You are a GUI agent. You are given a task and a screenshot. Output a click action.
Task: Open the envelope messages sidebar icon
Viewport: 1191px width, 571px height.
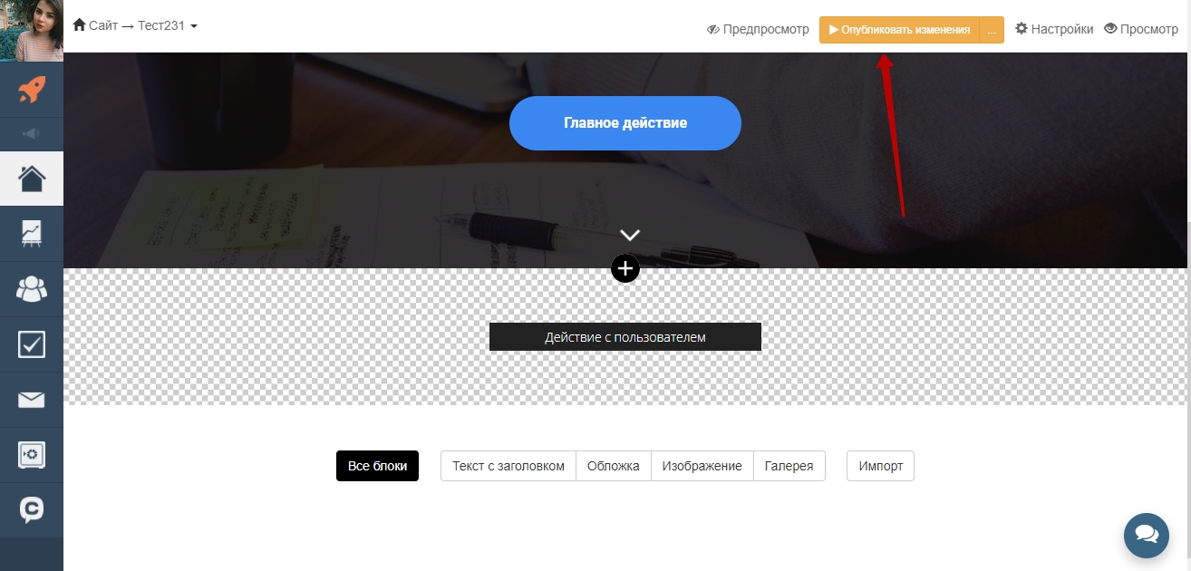[32, 400]
